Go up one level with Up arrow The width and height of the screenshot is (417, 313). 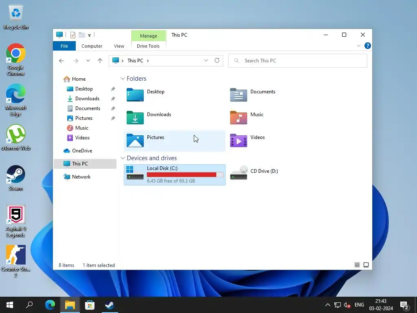[x=100, y=61]
